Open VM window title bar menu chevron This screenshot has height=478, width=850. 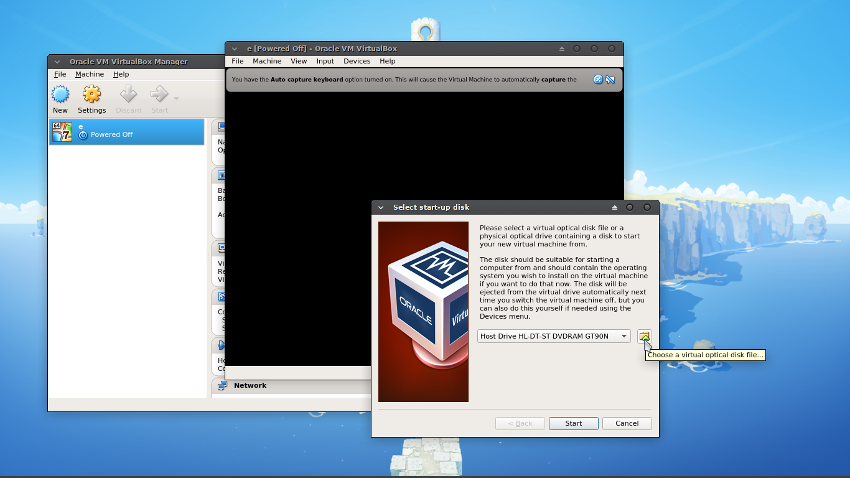235,49
